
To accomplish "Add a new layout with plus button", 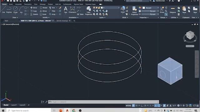I will pos(28,105).
